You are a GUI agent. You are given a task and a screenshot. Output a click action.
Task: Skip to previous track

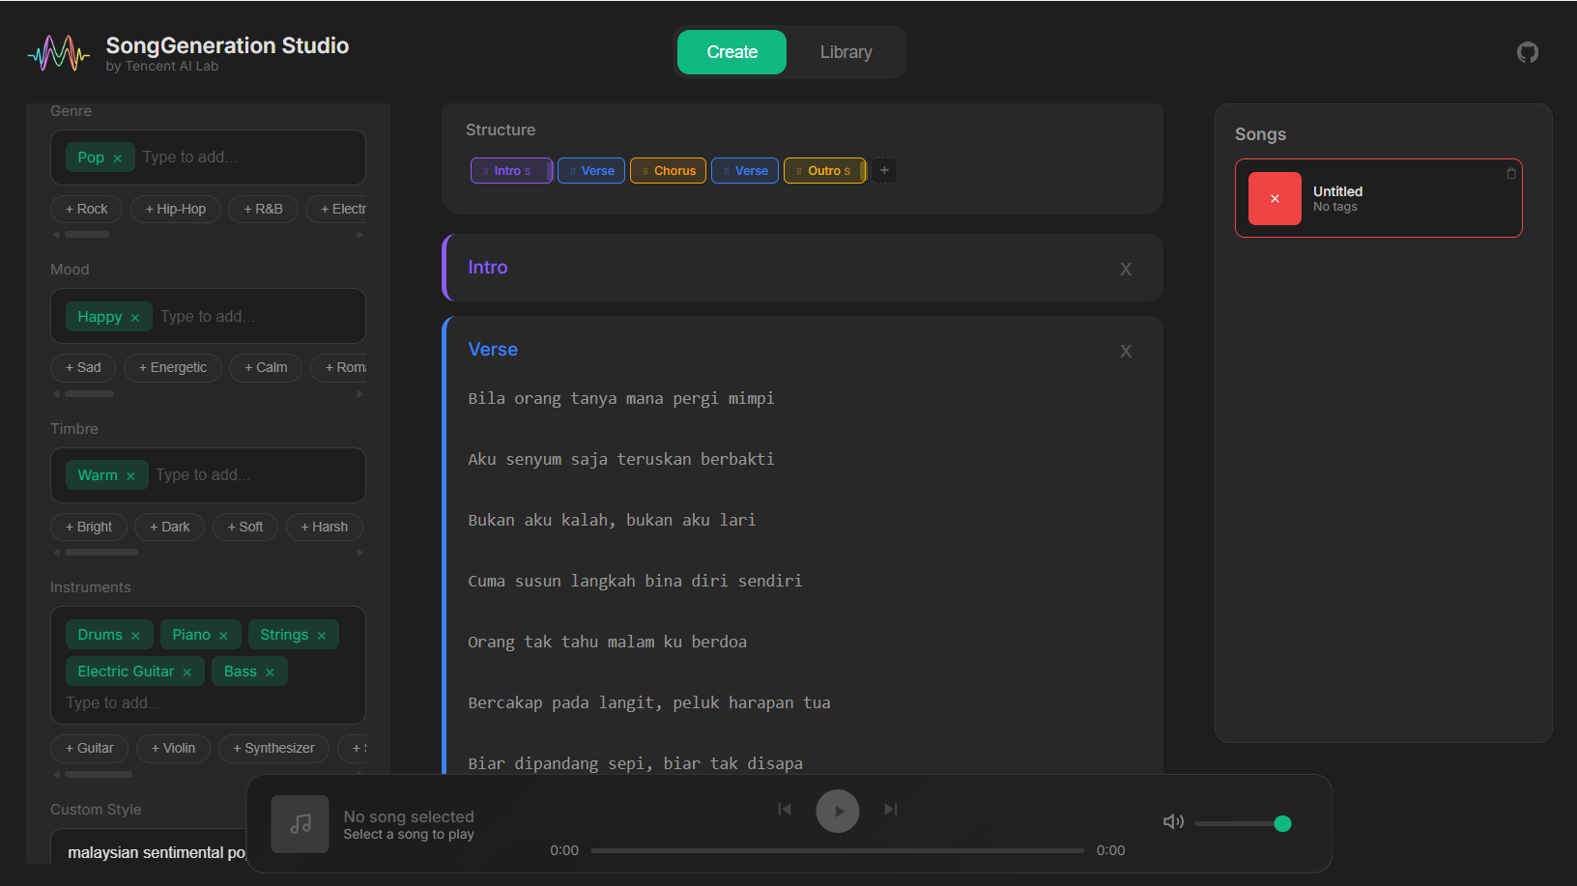pyautogui.click(x=785, y=810)
